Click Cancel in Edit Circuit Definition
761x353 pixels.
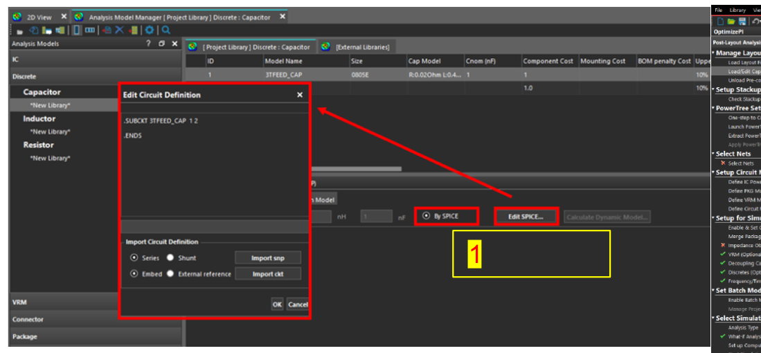[x=298, y=304]
